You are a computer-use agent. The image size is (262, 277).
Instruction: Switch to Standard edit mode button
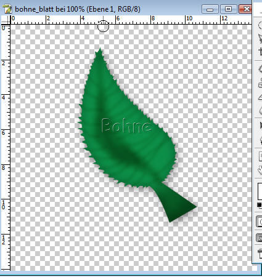[259, 222]
